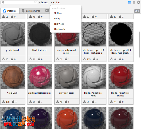Click the third image tab icon
Image resolution: width=141 pixels, height=129 pixels.
(47, 11)
